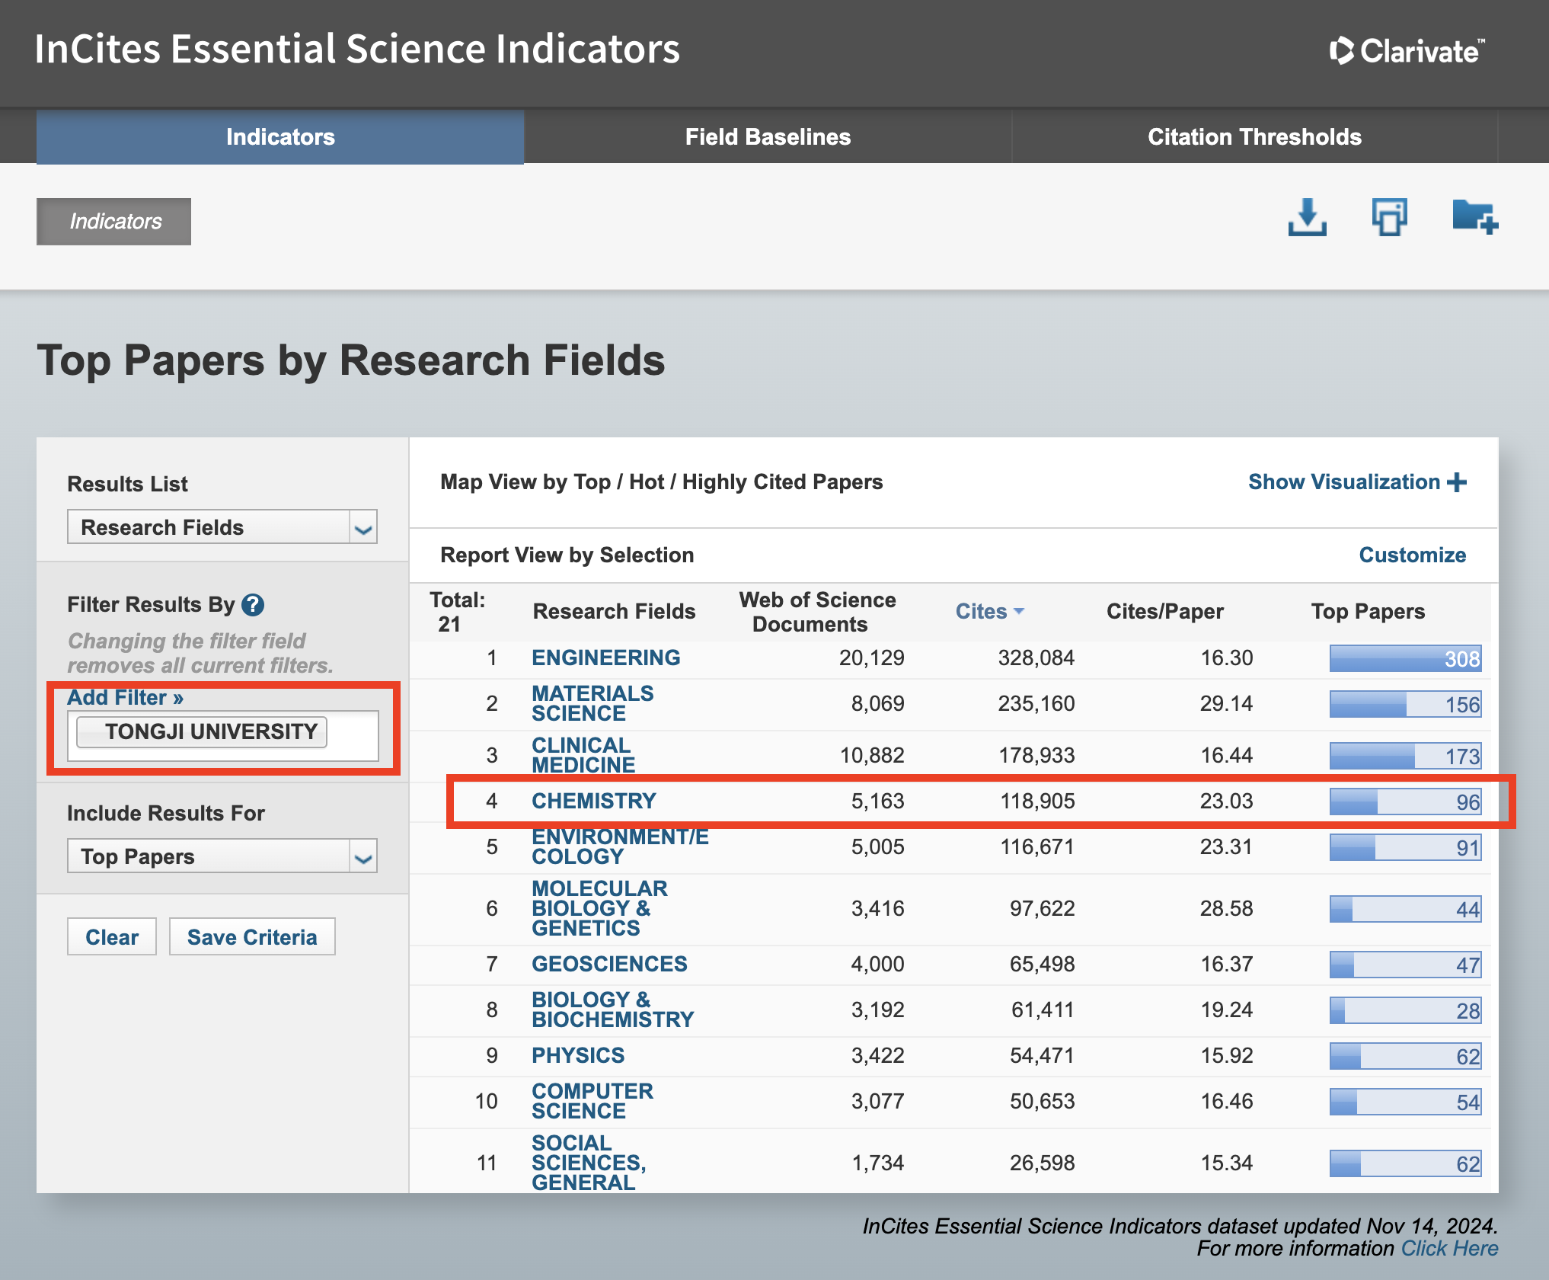
Task: Click the Engineering top papers bar 308
Action: 1405,658
